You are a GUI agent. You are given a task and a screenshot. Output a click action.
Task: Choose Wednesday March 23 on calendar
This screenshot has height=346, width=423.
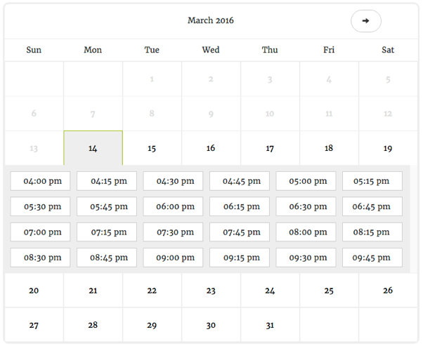point(211,291)
